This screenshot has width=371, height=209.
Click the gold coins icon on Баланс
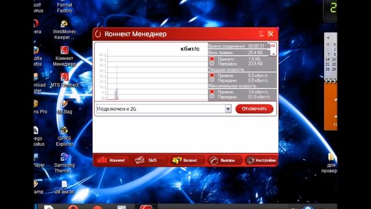[x=177, y=160]
